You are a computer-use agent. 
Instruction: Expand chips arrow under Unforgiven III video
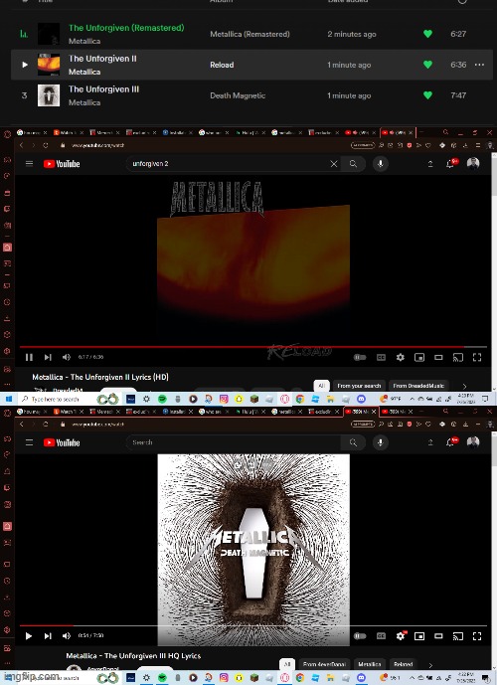point(430,665)
